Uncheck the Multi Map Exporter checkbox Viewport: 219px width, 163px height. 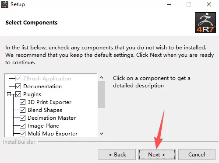point(22,134)
